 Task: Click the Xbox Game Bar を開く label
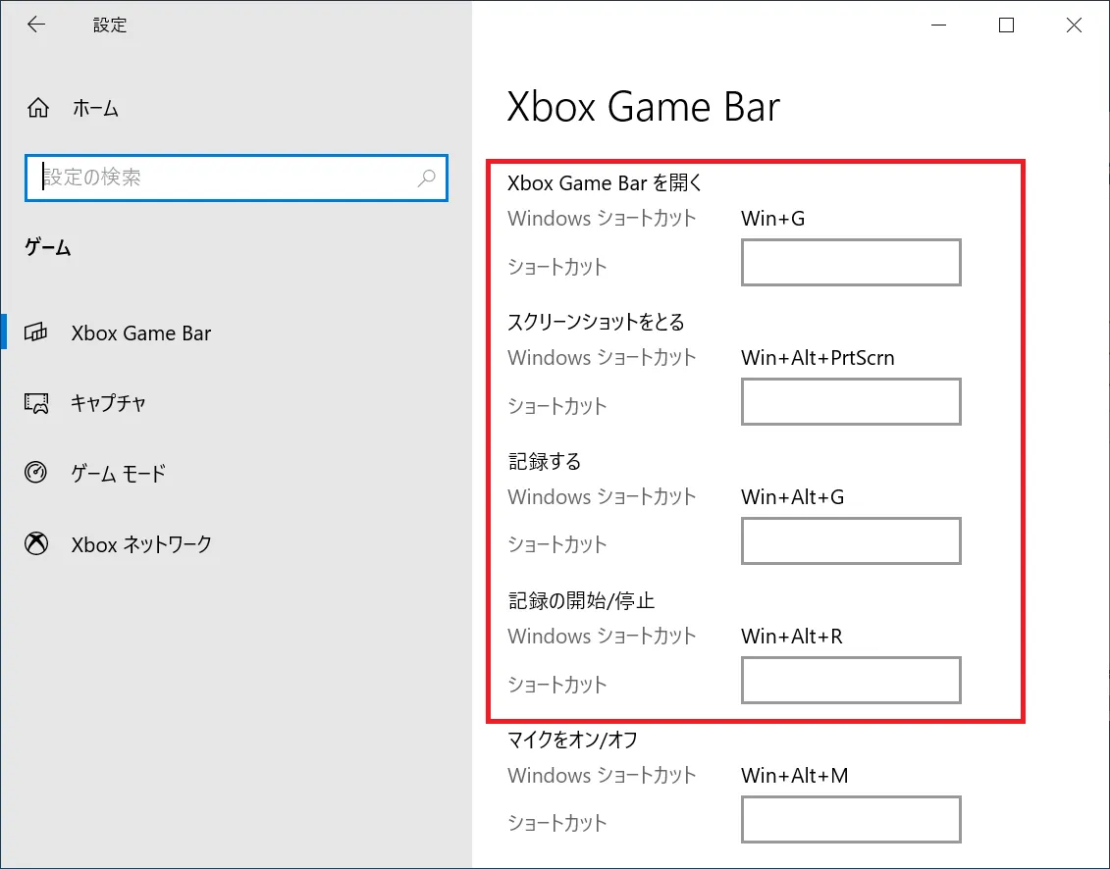point(606,182)
